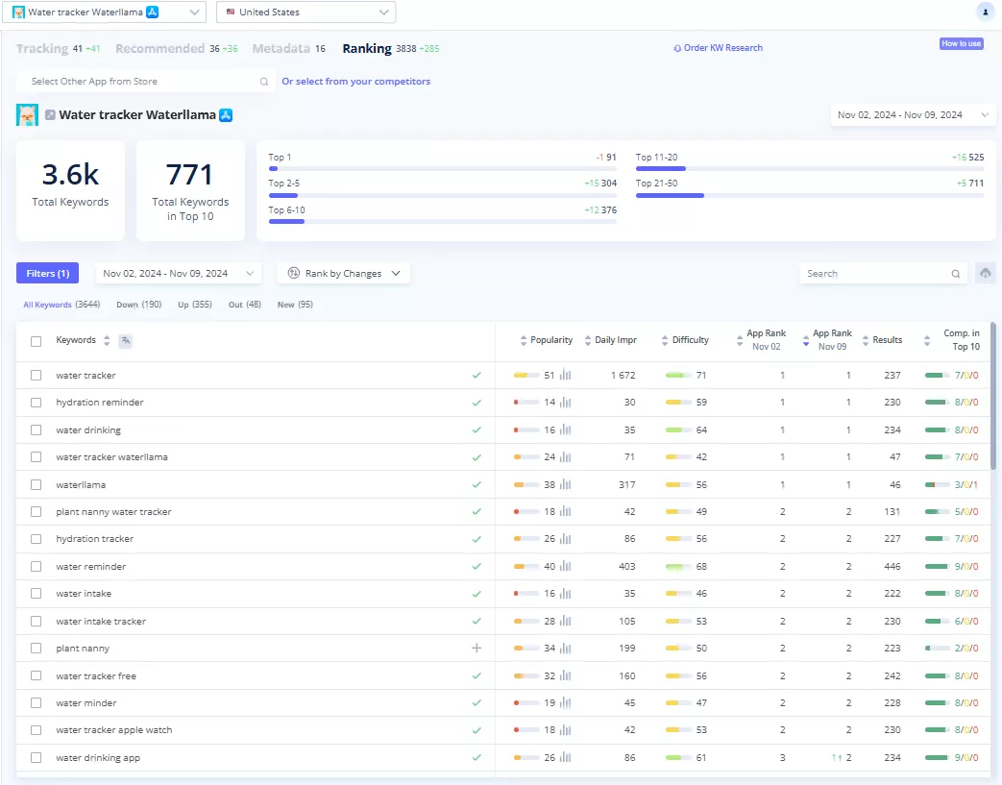Click the Filters (1) button
Screen dimensions: 1002x785
click(47, 274)
